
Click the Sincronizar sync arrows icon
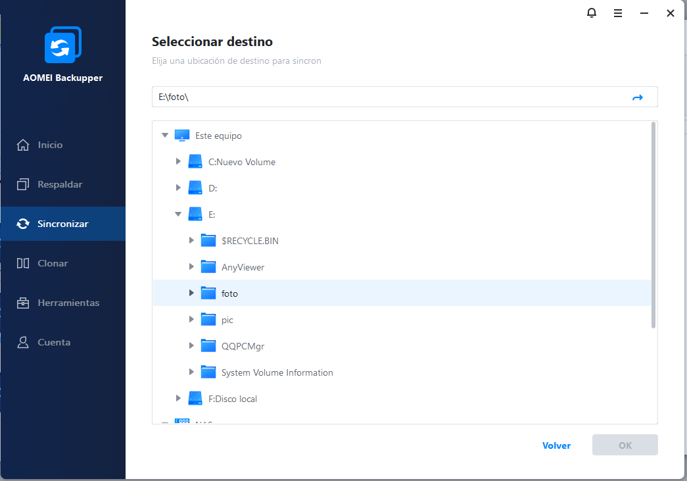point(23,224)
